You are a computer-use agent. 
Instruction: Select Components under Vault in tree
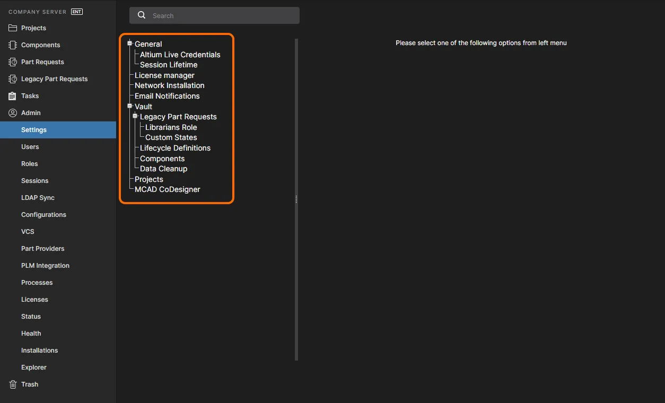(x=162, y=159)
